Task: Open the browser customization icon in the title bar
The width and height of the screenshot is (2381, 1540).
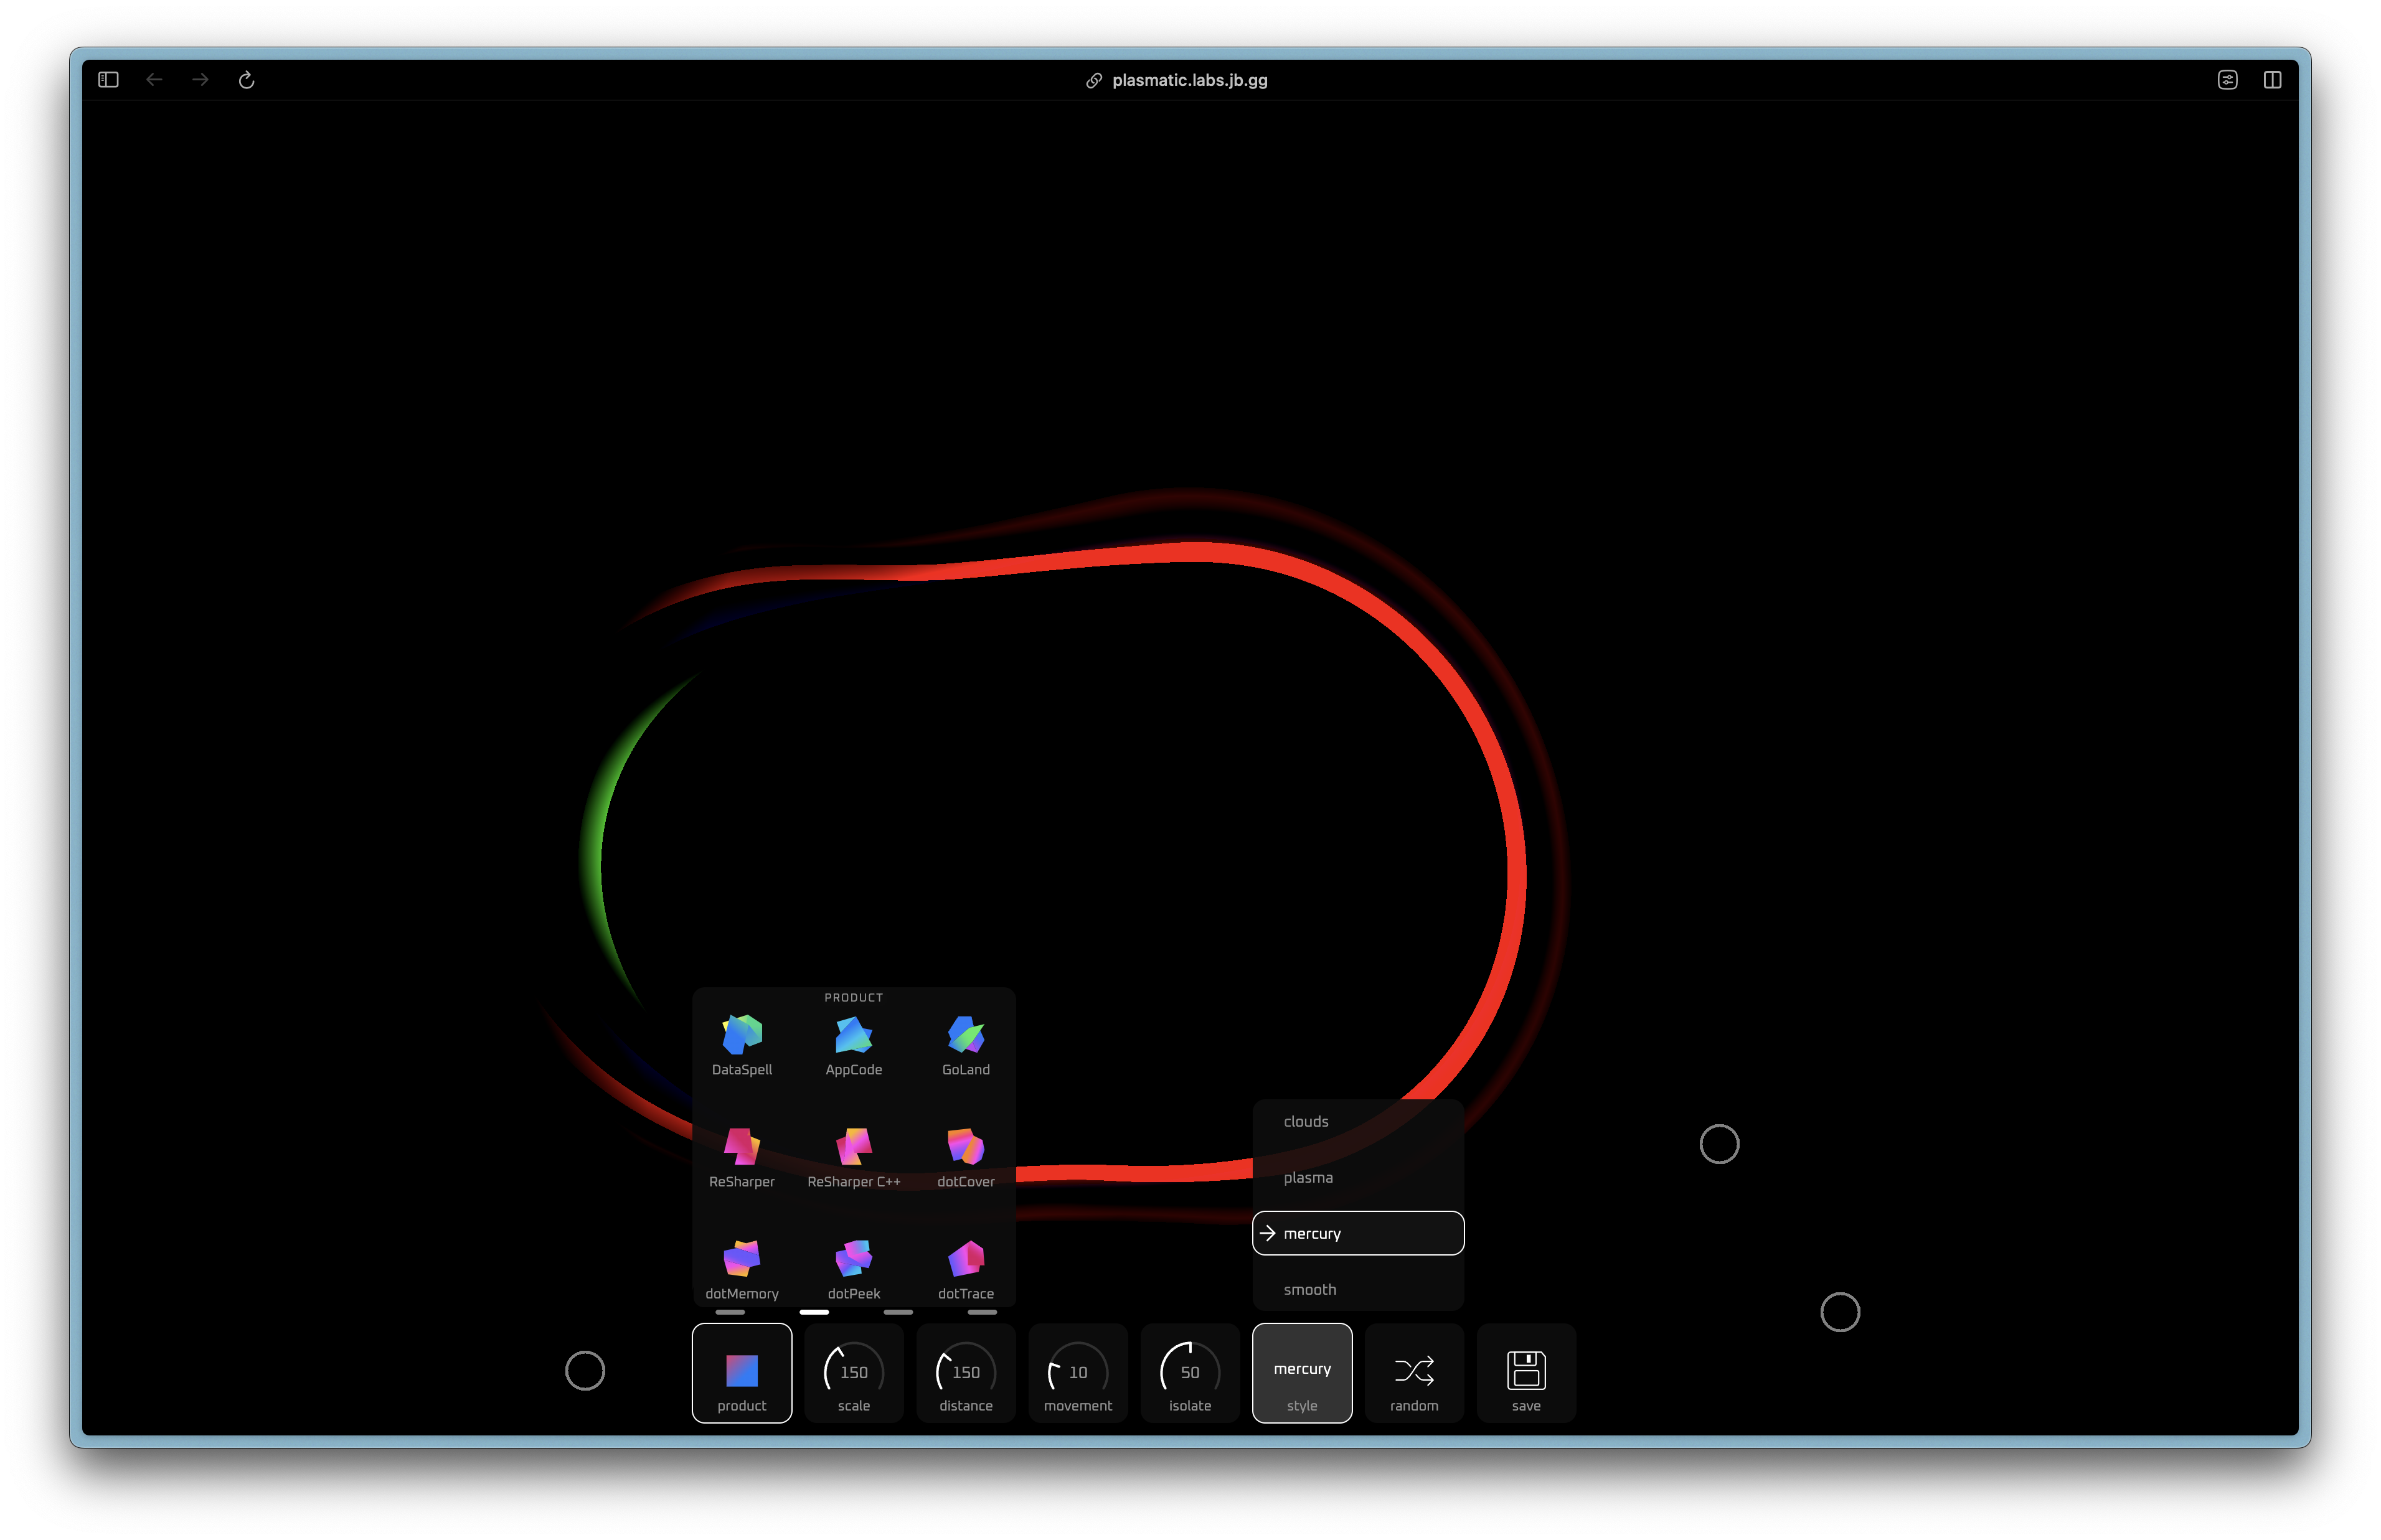Action: coord(2227,80)
